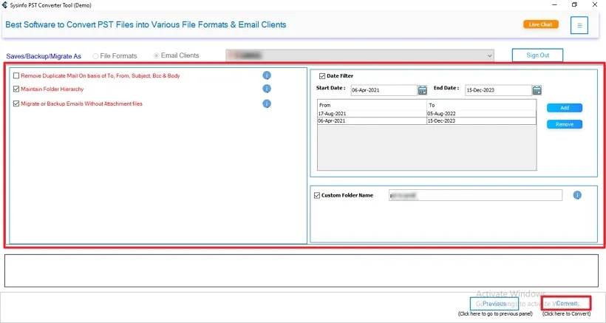The height and width of the screenshot is (323, 606).
Task: Click info icon beside Migrate Without Attachment
Action: pos(267,103)
